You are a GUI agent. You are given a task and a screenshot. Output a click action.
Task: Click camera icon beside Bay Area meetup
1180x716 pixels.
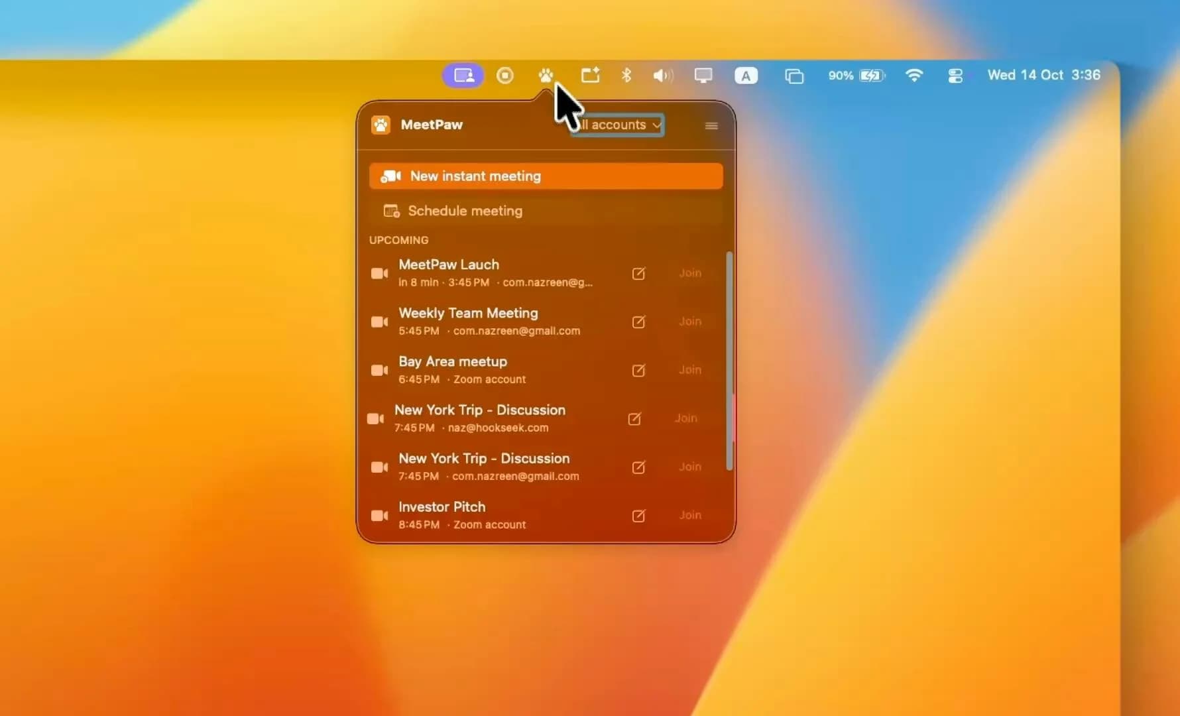coord(379,370)
